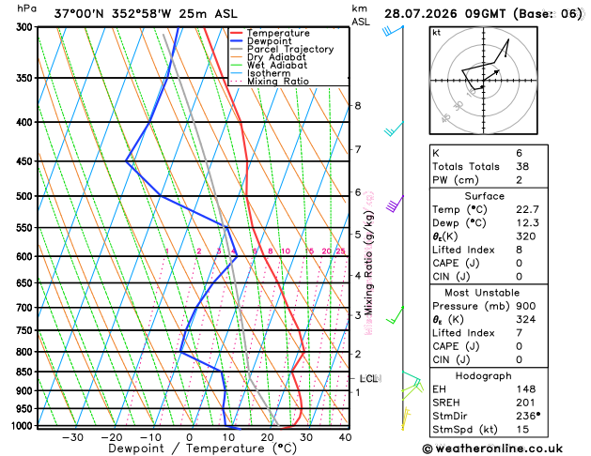The height and width of the screenshot is (456, 591).
Task: Click the 8 km altitude label
Action: click(x=358, y=106)
